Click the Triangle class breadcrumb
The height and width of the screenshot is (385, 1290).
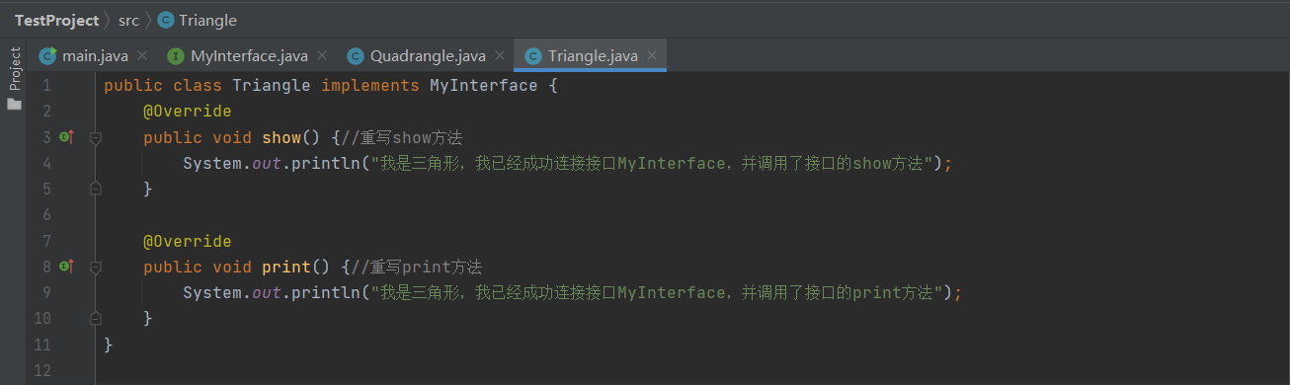pos(207,20)
